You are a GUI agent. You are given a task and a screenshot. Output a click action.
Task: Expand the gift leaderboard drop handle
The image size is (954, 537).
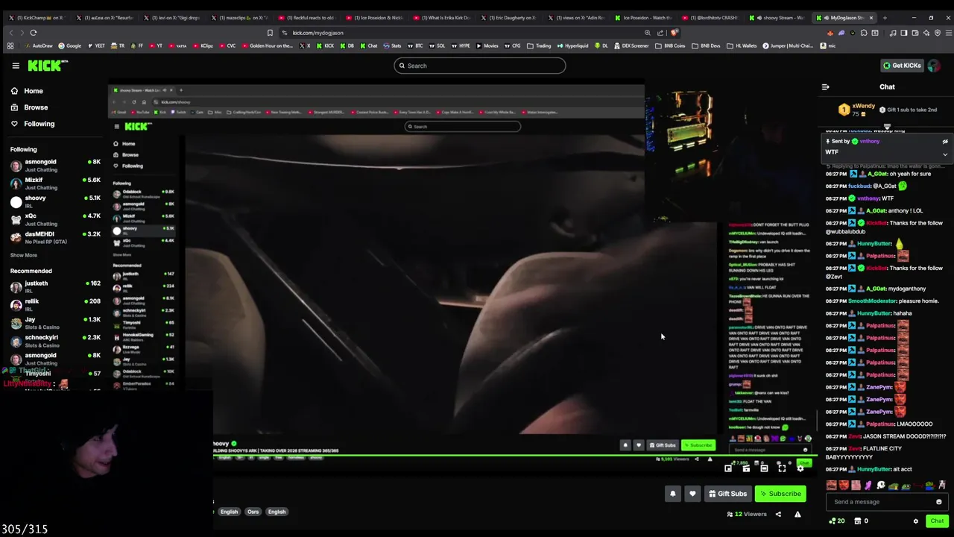pos(887,127)
